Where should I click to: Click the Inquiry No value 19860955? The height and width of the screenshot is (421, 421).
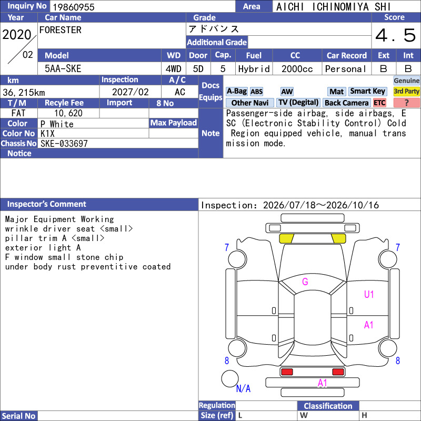74,7
